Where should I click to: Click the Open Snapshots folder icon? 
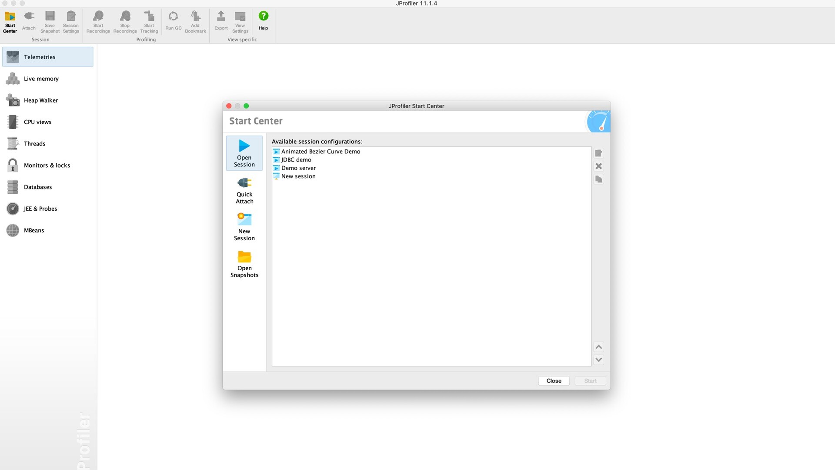[244, 256]
